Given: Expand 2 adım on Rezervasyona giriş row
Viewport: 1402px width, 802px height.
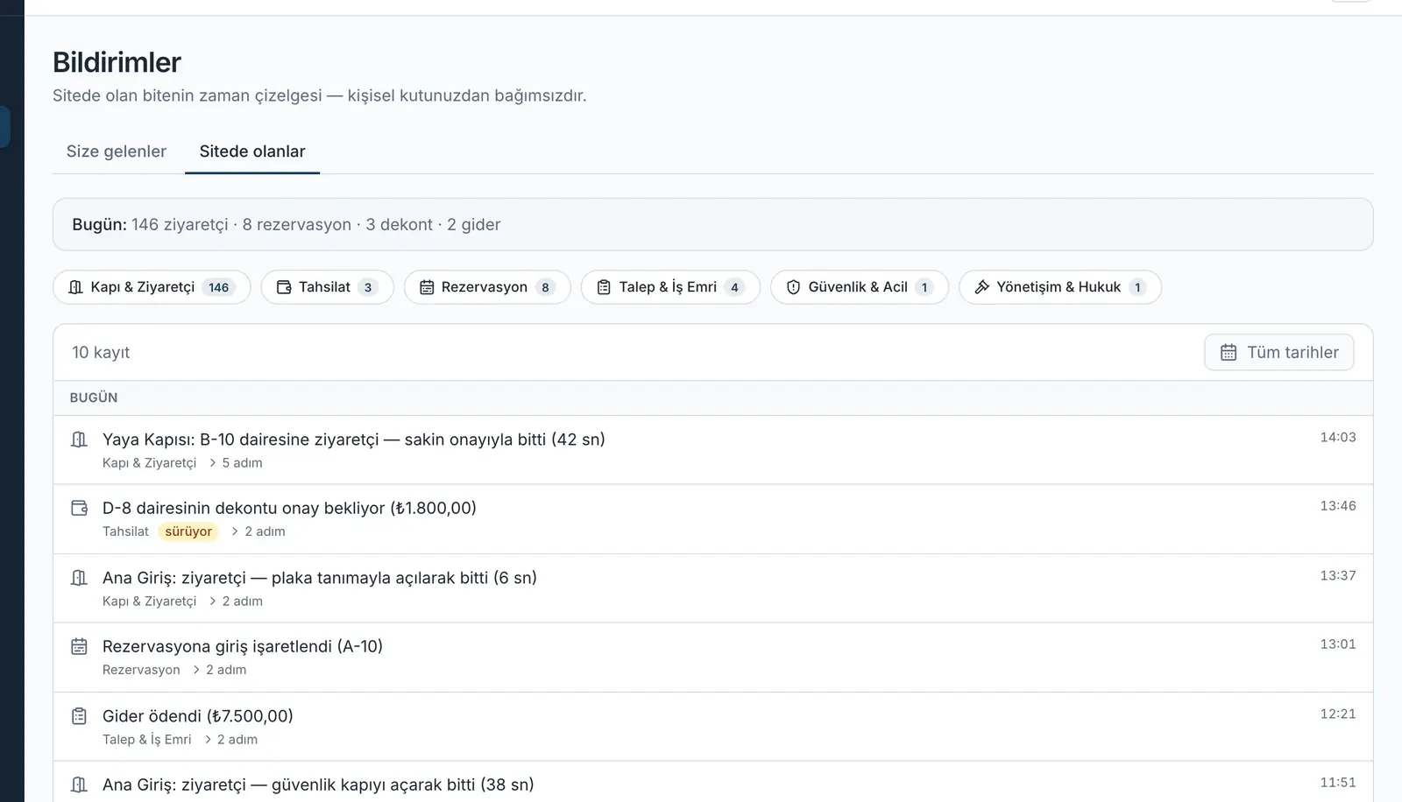Looking at the screenshot, I should 219,670.
